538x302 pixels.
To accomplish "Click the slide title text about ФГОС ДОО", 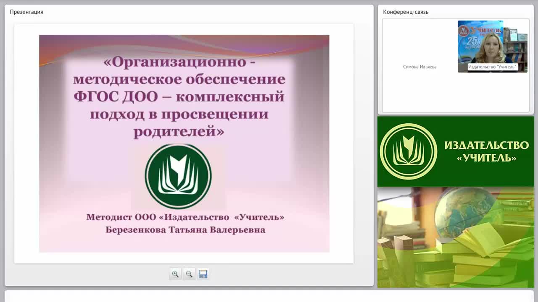I will 179,97.
